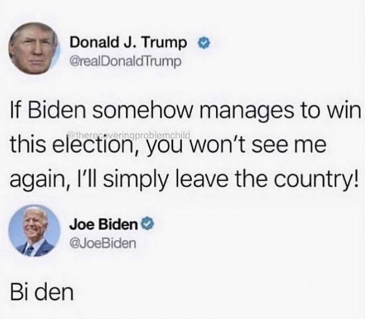Viewport: 365px width, 319px height.
Task: Open Joe Biden's profile picture
Action: [34, 231]
